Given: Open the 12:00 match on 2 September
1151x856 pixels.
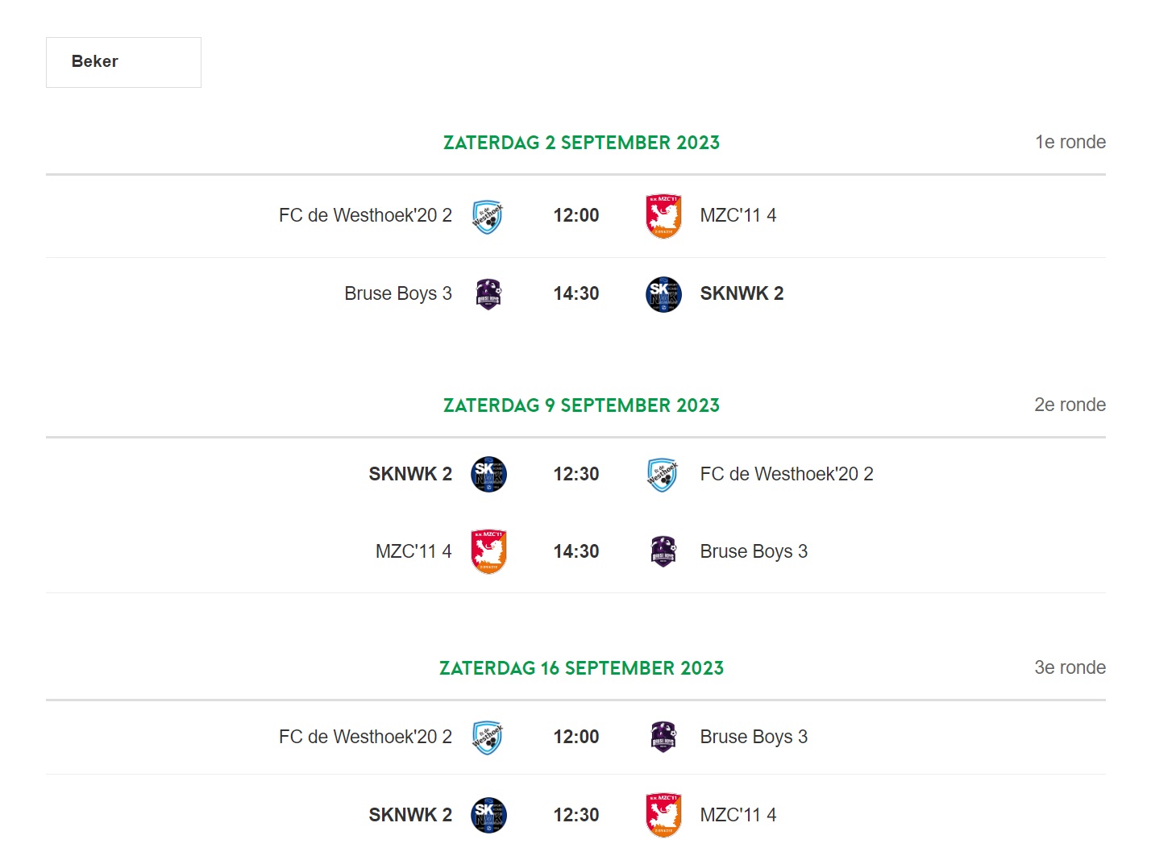Looking at the screenshot, I should [575, 216].
